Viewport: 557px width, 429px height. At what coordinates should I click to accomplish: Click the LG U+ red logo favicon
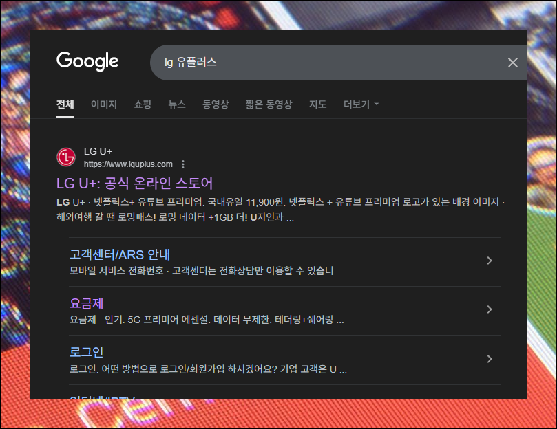[x=66, y=157]
